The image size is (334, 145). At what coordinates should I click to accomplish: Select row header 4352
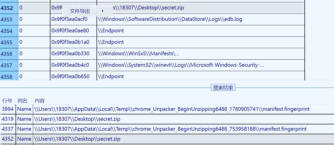[9, 8]
